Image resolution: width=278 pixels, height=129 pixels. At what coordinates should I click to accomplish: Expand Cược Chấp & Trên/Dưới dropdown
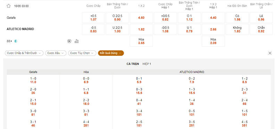[24, 53]
